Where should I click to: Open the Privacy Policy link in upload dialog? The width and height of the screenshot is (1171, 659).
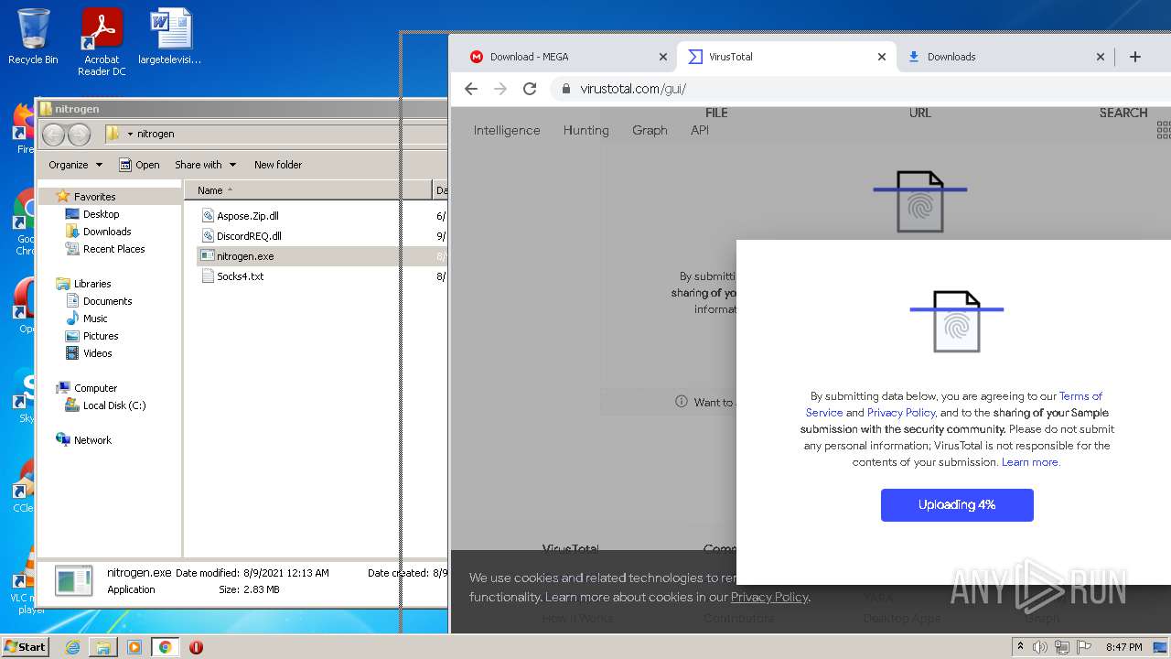point(901,413)
